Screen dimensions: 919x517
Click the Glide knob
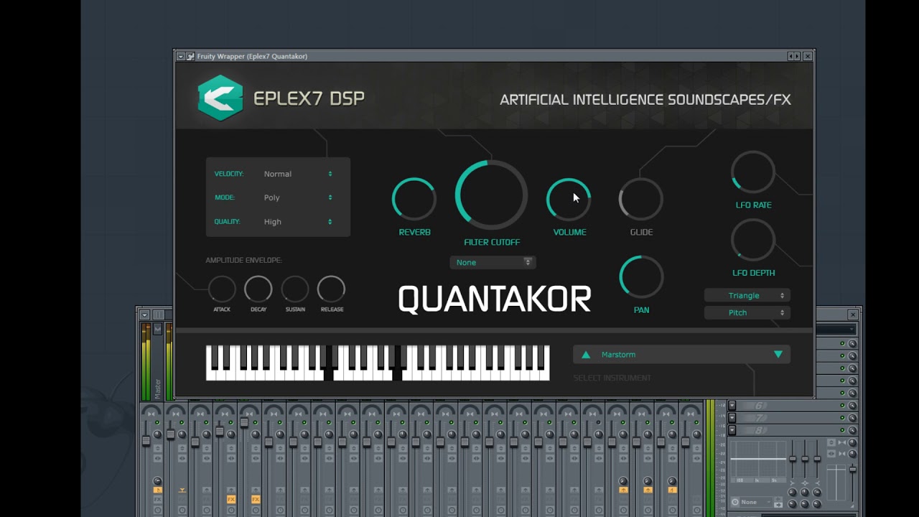(x=641, y=199)
